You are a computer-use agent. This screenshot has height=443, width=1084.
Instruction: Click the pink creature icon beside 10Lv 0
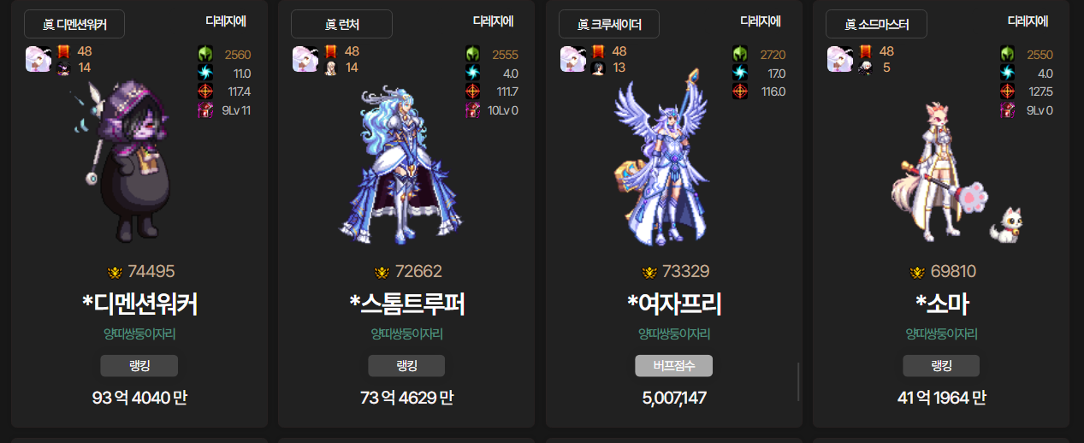coord(473,110)
